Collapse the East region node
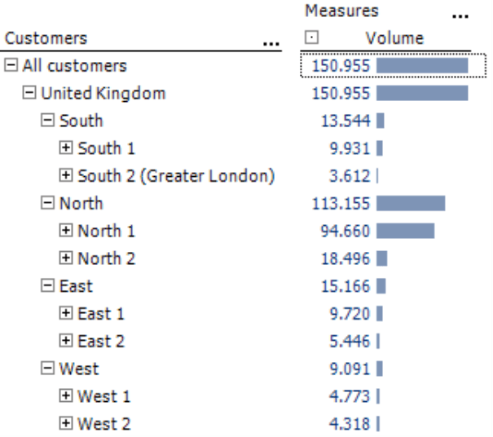 coord(47,285)
